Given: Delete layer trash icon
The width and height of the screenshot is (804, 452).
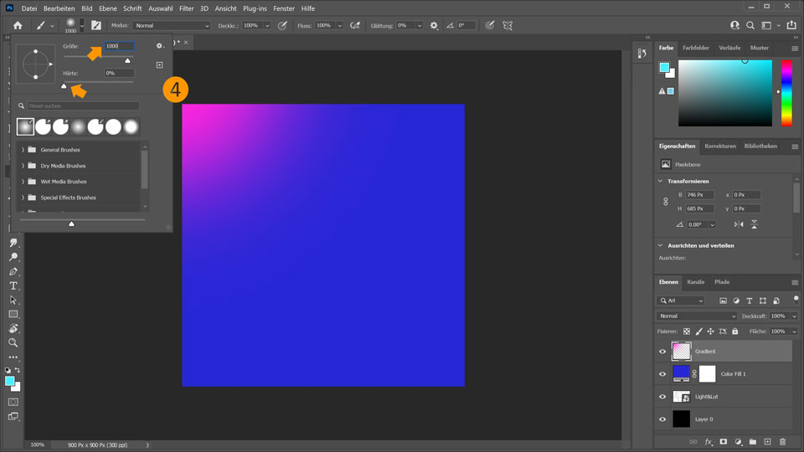Looking at the screenshot, I should pyautogui.click(x=782, y=442).
